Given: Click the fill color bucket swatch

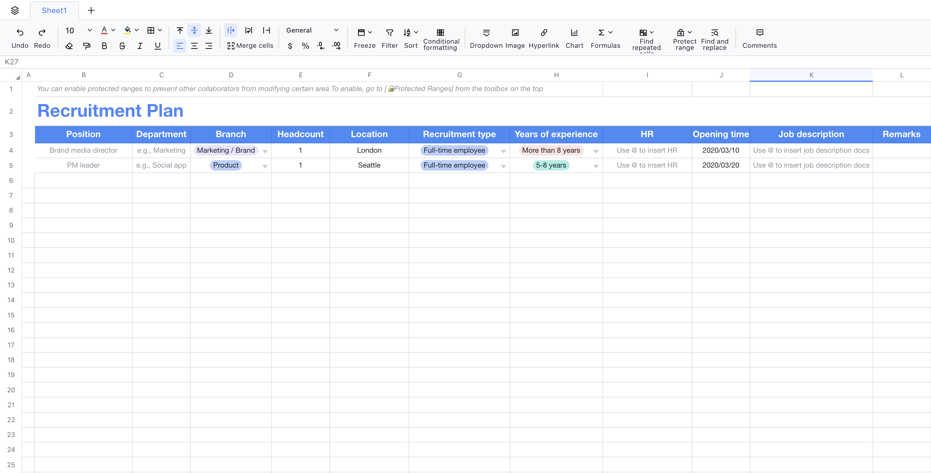Looking at the screenshot, I should coord(127,30).
